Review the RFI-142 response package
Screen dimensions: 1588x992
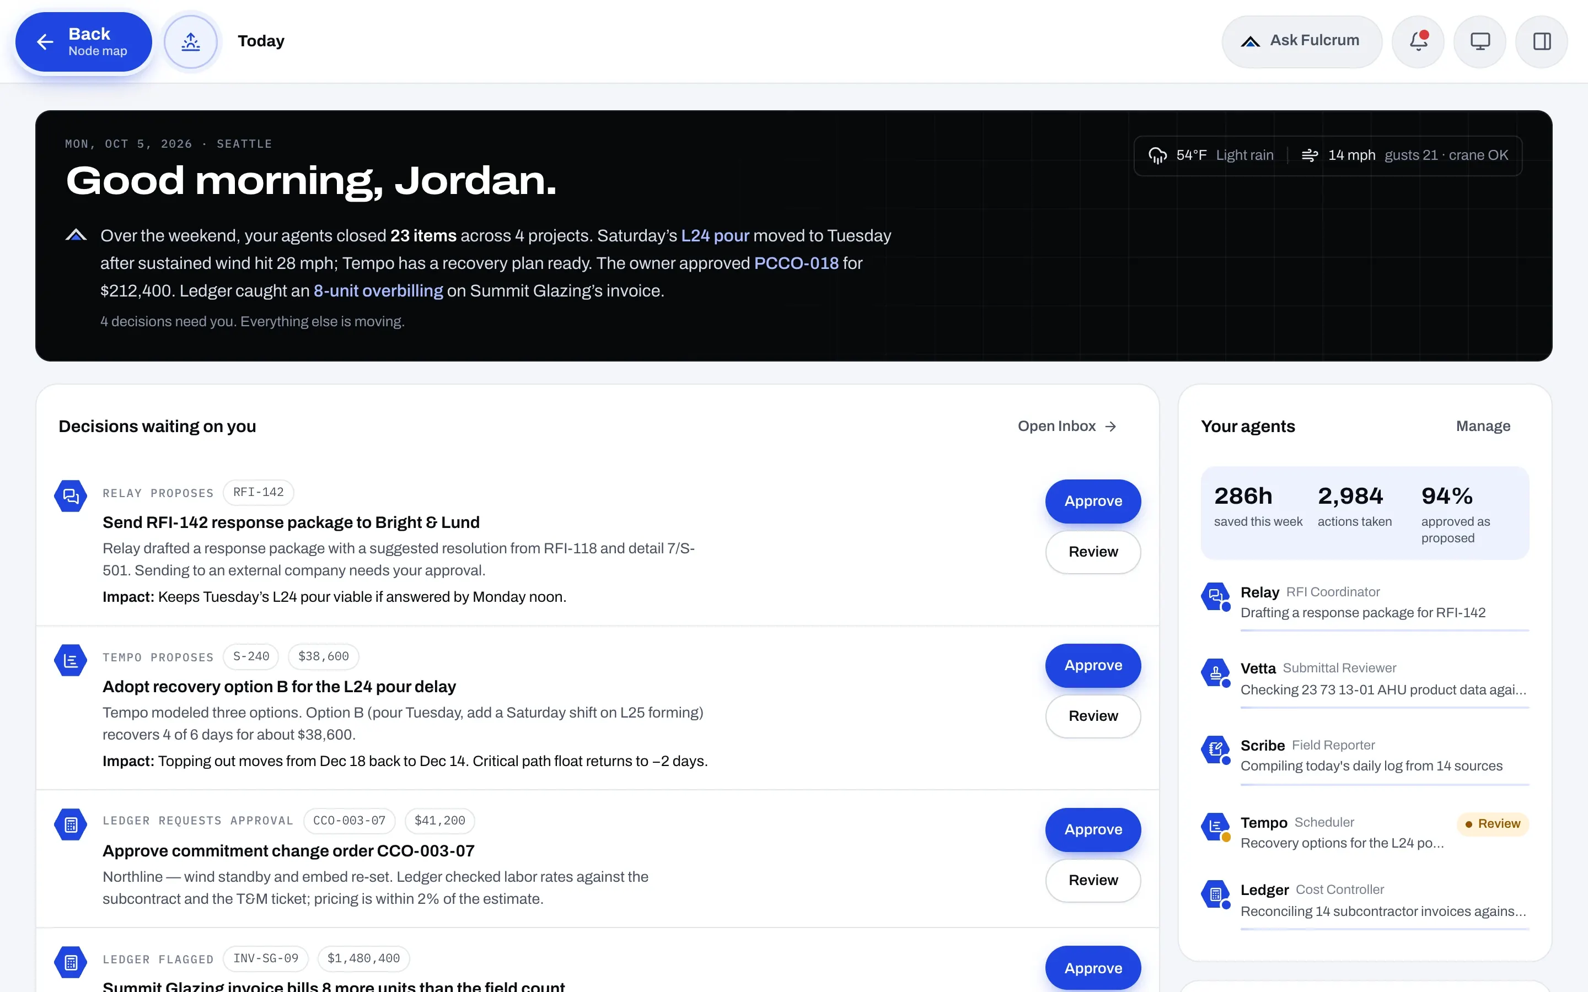pyautogui.click(x=1092, y=552)
